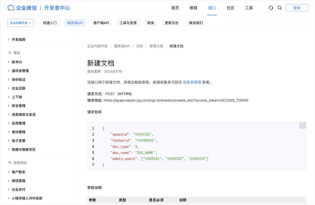Click the search magnifier icon

click(x=279, y=8)
